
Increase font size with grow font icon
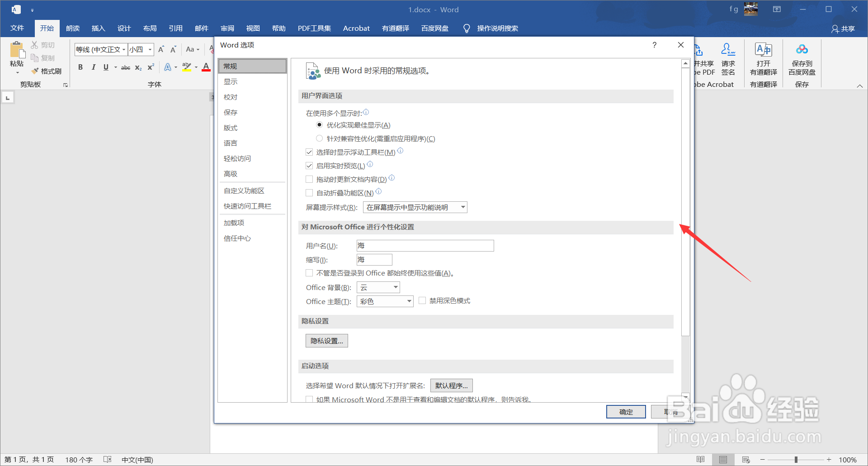coord(161,49)
